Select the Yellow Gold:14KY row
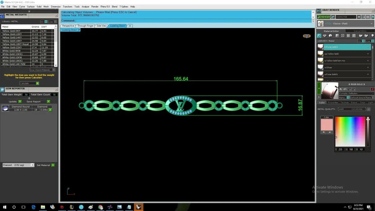This screenshot has width=375, height=211. (x=27, y=38)
